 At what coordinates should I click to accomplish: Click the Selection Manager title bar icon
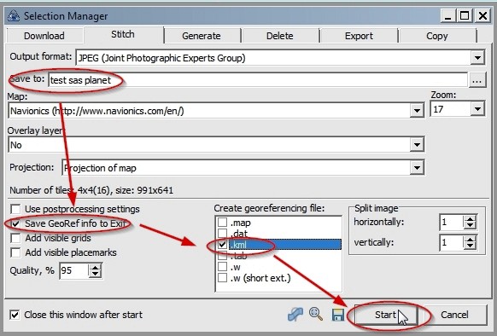pos(14,15)
